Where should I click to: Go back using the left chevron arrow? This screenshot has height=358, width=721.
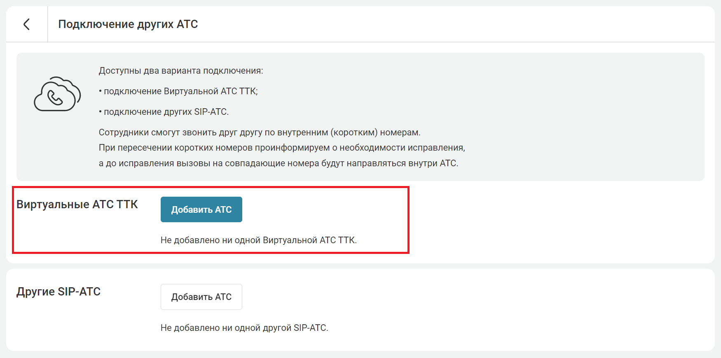[27, 24]
